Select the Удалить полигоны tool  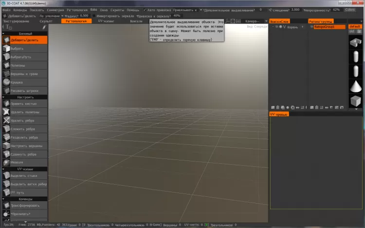click(x=25, y=112)
